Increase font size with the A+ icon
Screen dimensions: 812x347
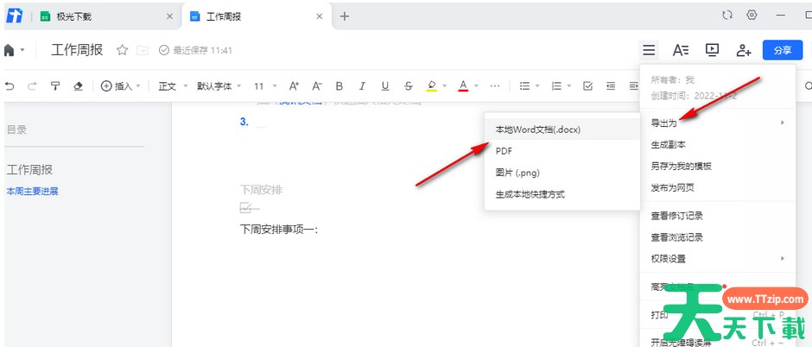click(294, 86)
